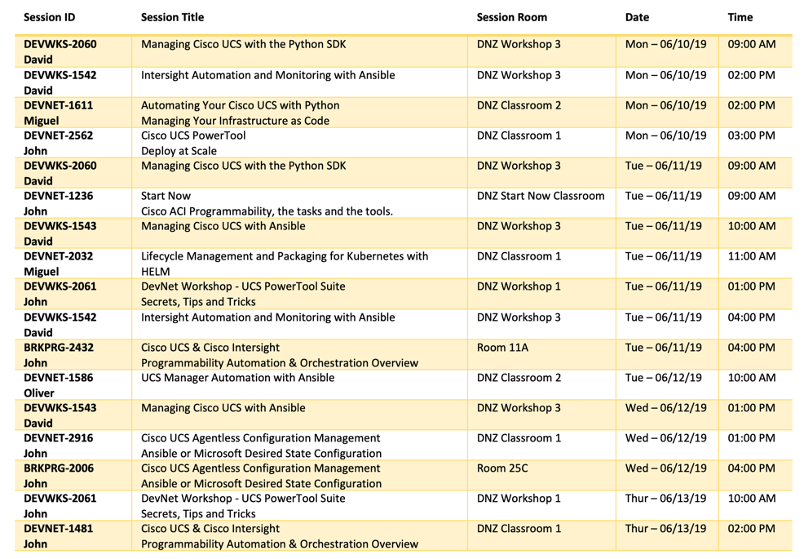804x559 pixels.
Task: Click the Room 25C cell
Action: (x=502, y=468)
